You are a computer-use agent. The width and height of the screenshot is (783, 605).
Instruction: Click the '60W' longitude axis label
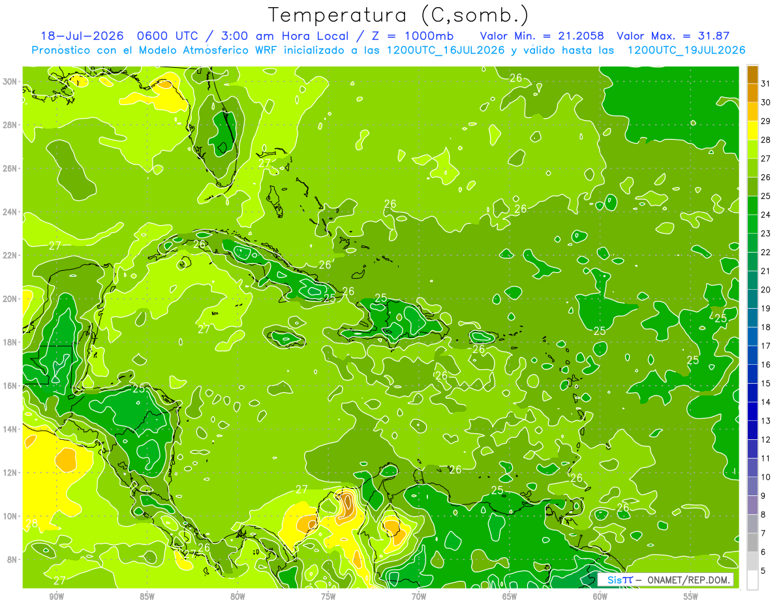click(x=600, y=597)
